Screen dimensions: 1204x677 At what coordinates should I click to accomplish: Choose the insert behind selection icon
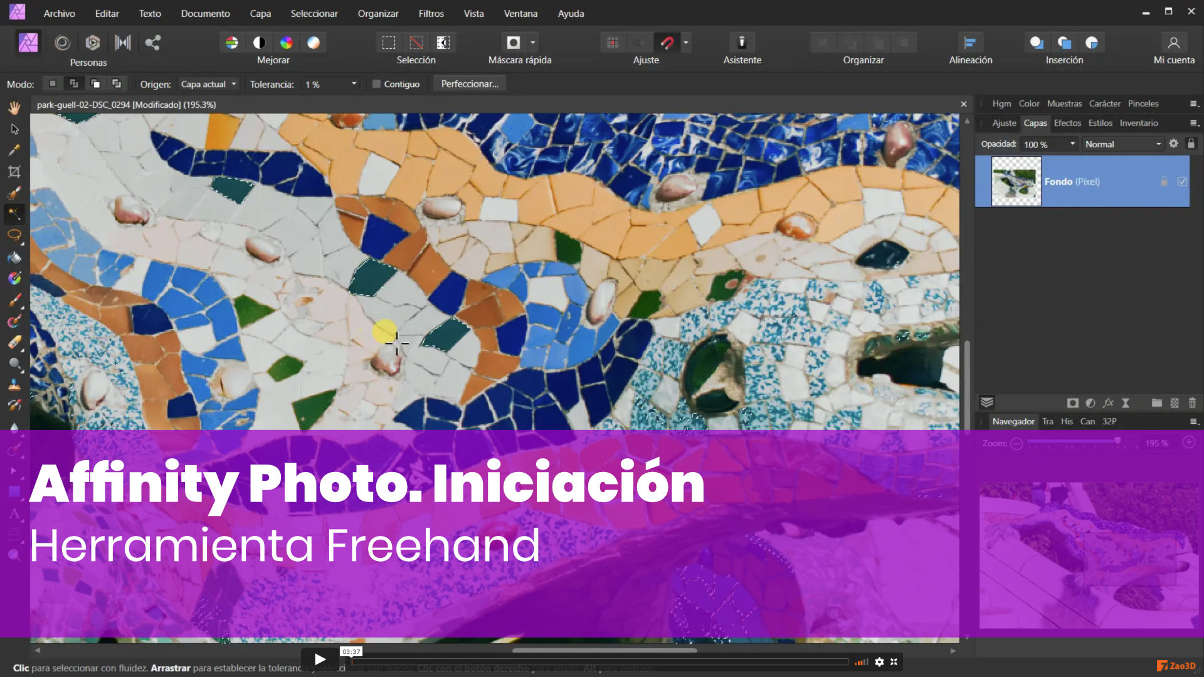click(x=1037, y=43)
